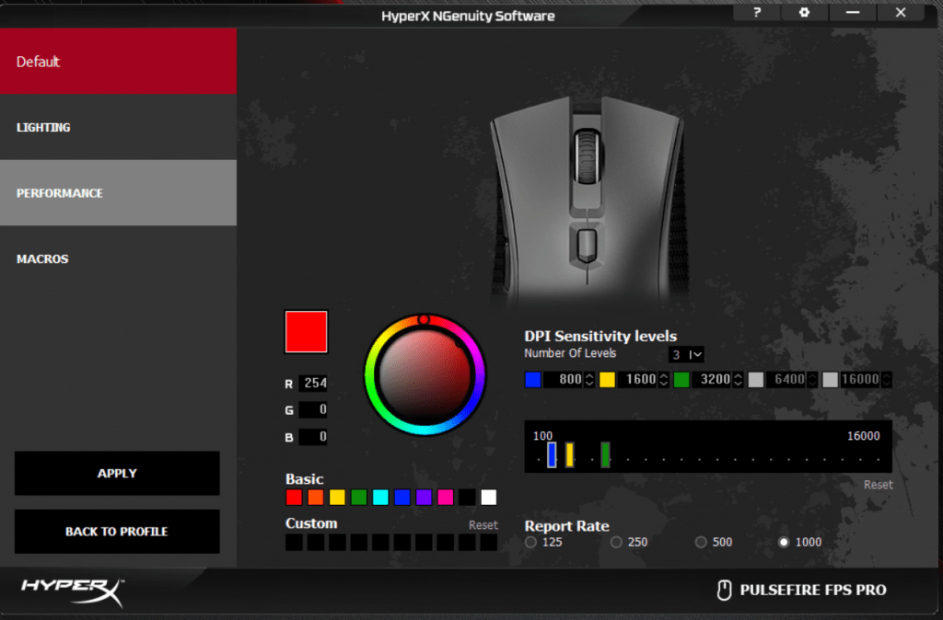Screen dimensions: 943x620
Task: Click the gray swatch beside 16000 DPI field
Action: pos(830,380)
